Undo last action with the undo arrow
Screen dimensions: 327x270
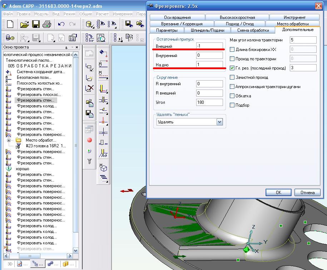pyautogui.click(x=61, y=24)
